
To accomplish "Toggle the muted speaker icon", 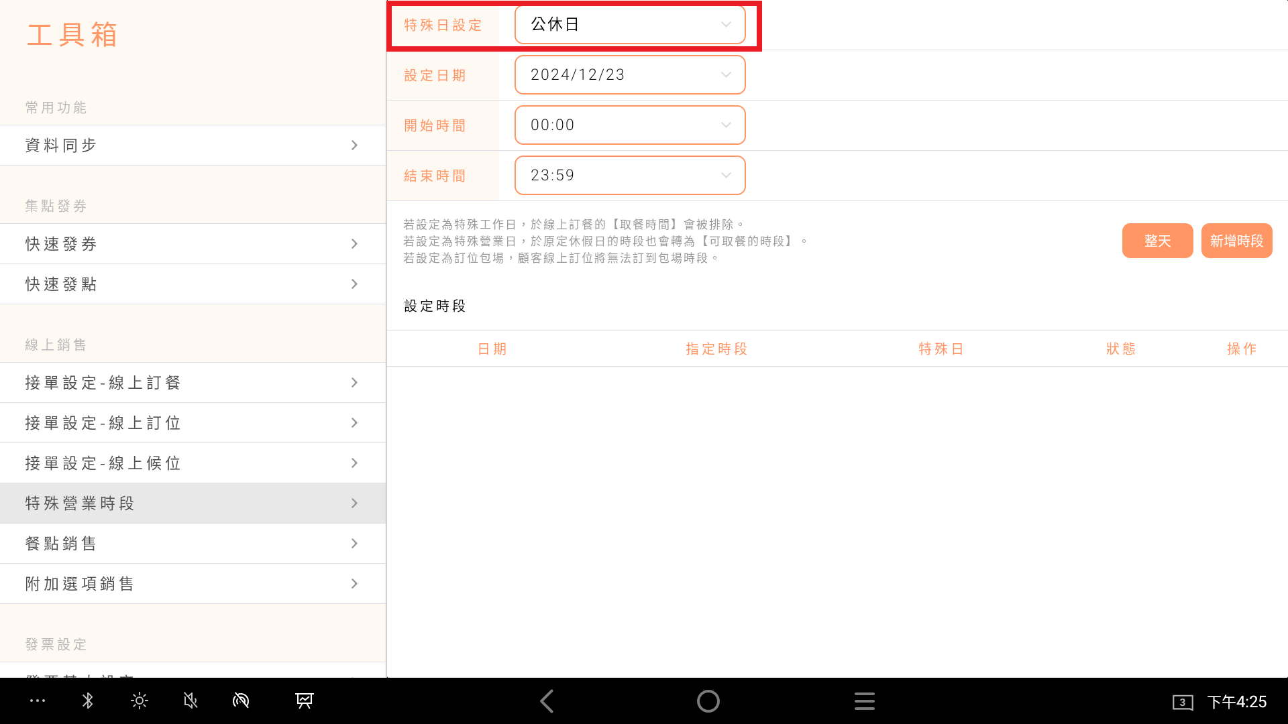I will pos(191,701).
